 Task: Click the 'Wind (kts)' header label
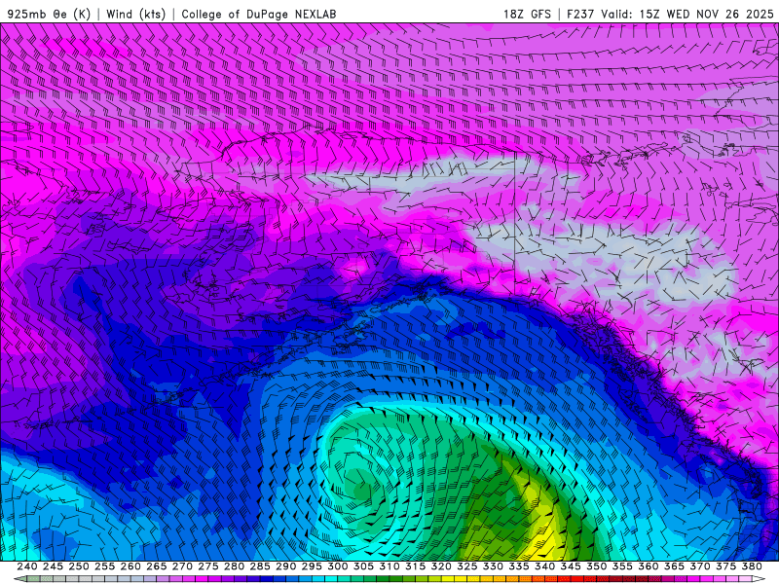click(x=135, y=14)
